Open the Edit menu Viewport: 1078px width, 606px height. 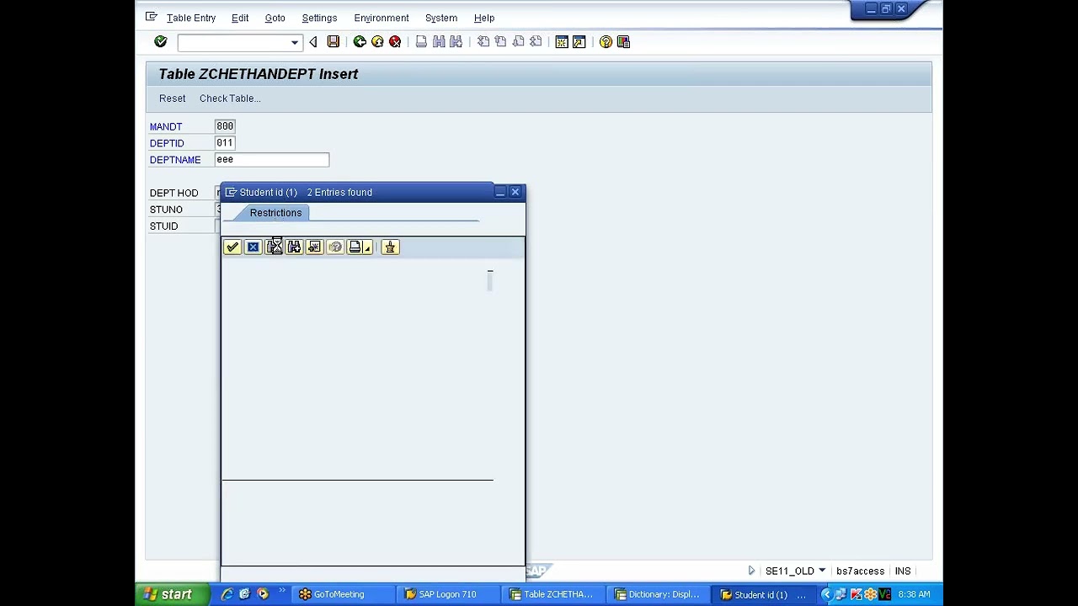pyautogui.click(x=240, y=18)
